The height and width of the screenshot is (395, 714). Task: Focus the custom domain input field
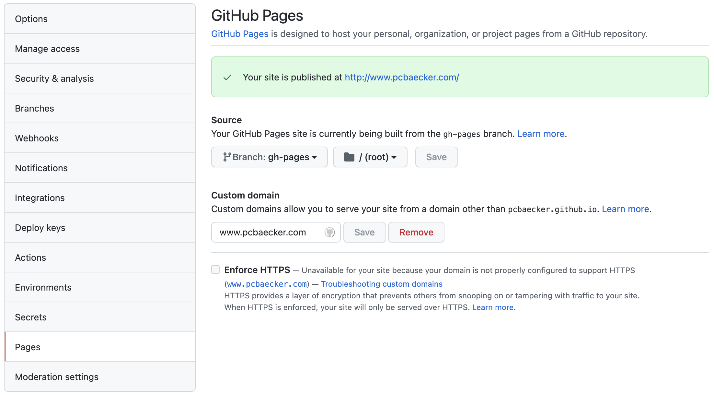[x=276, y=232]
